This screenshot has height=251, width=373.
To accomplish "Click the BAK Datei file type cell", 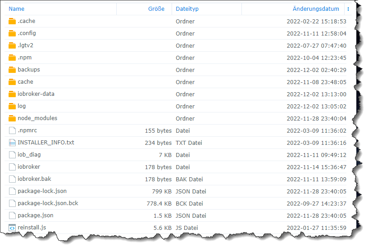I will coord(189,179).
